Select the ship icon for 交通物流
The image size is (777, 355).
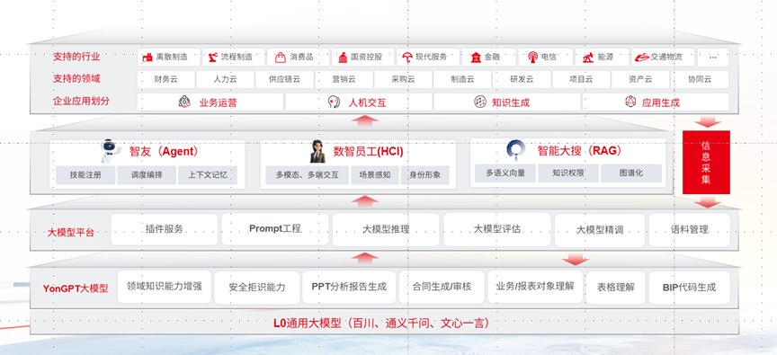(642, 58)
